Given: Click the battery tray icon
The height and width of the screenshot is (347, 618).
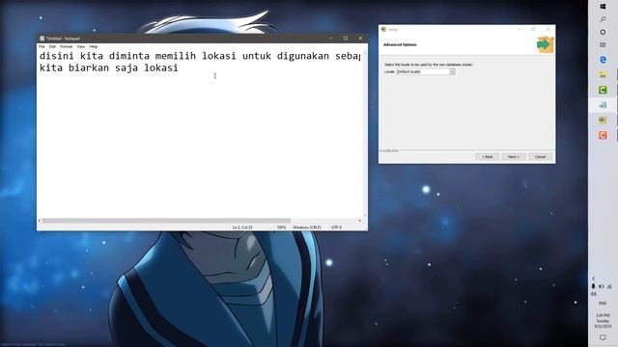Looking at the screenshot, I should coord(602,286).
